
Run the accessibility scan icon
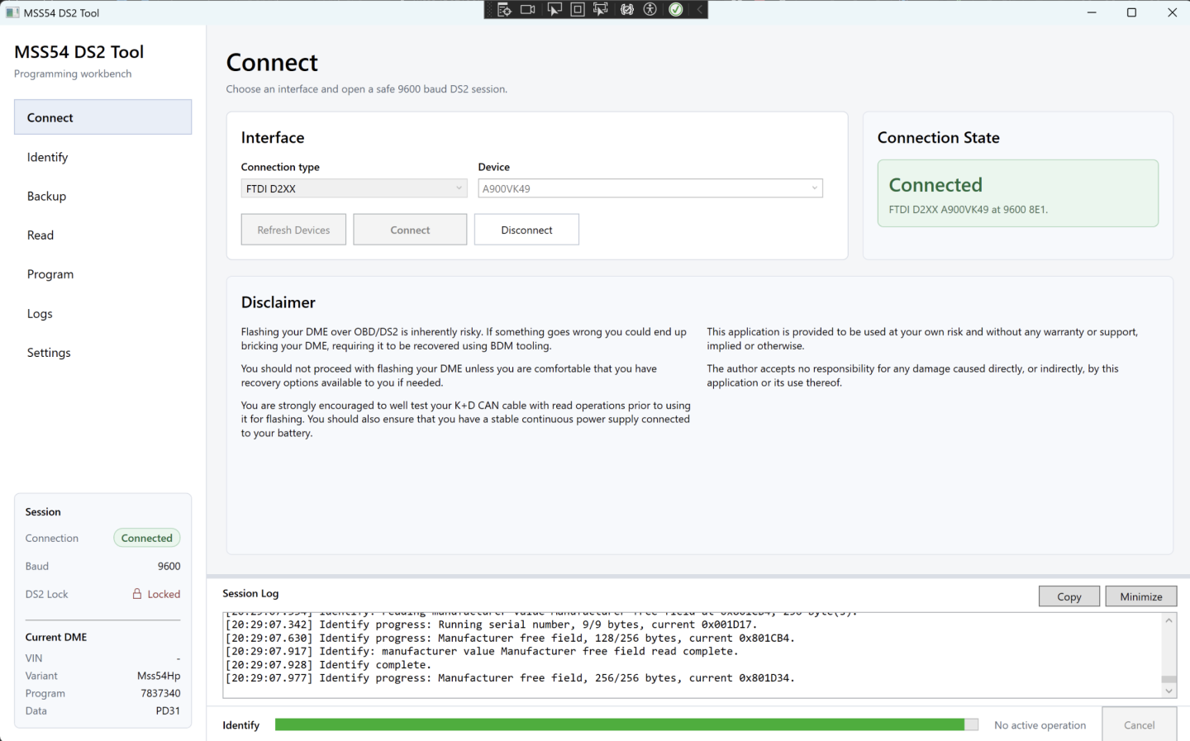pyautogui.click(x=650, y=10)
